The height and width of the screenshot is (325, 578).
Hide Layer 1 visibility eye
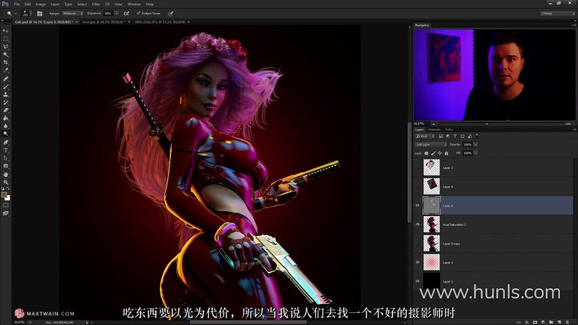[418, 281]
